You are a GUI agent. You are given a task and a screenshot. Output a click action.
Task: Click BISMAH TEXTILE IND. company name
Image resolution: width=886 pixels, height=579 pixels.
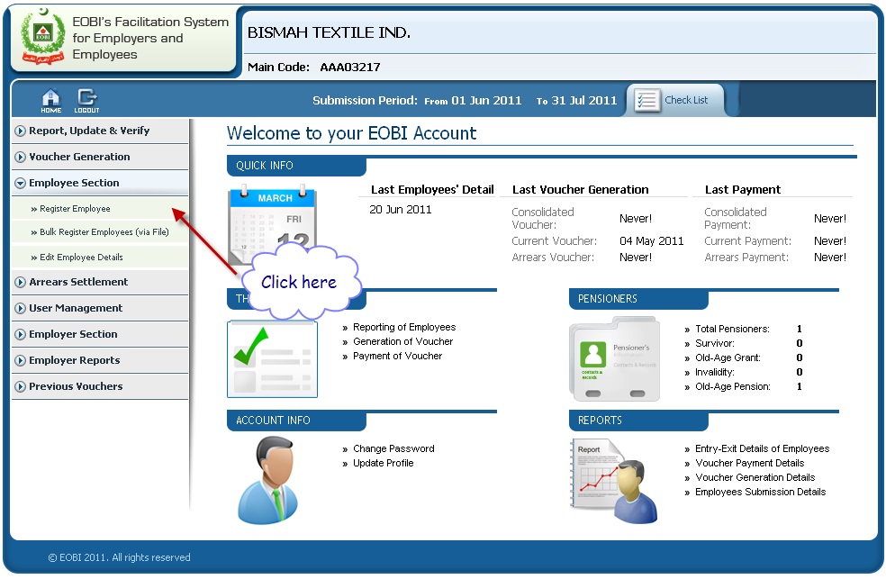(x=329, y=32)
